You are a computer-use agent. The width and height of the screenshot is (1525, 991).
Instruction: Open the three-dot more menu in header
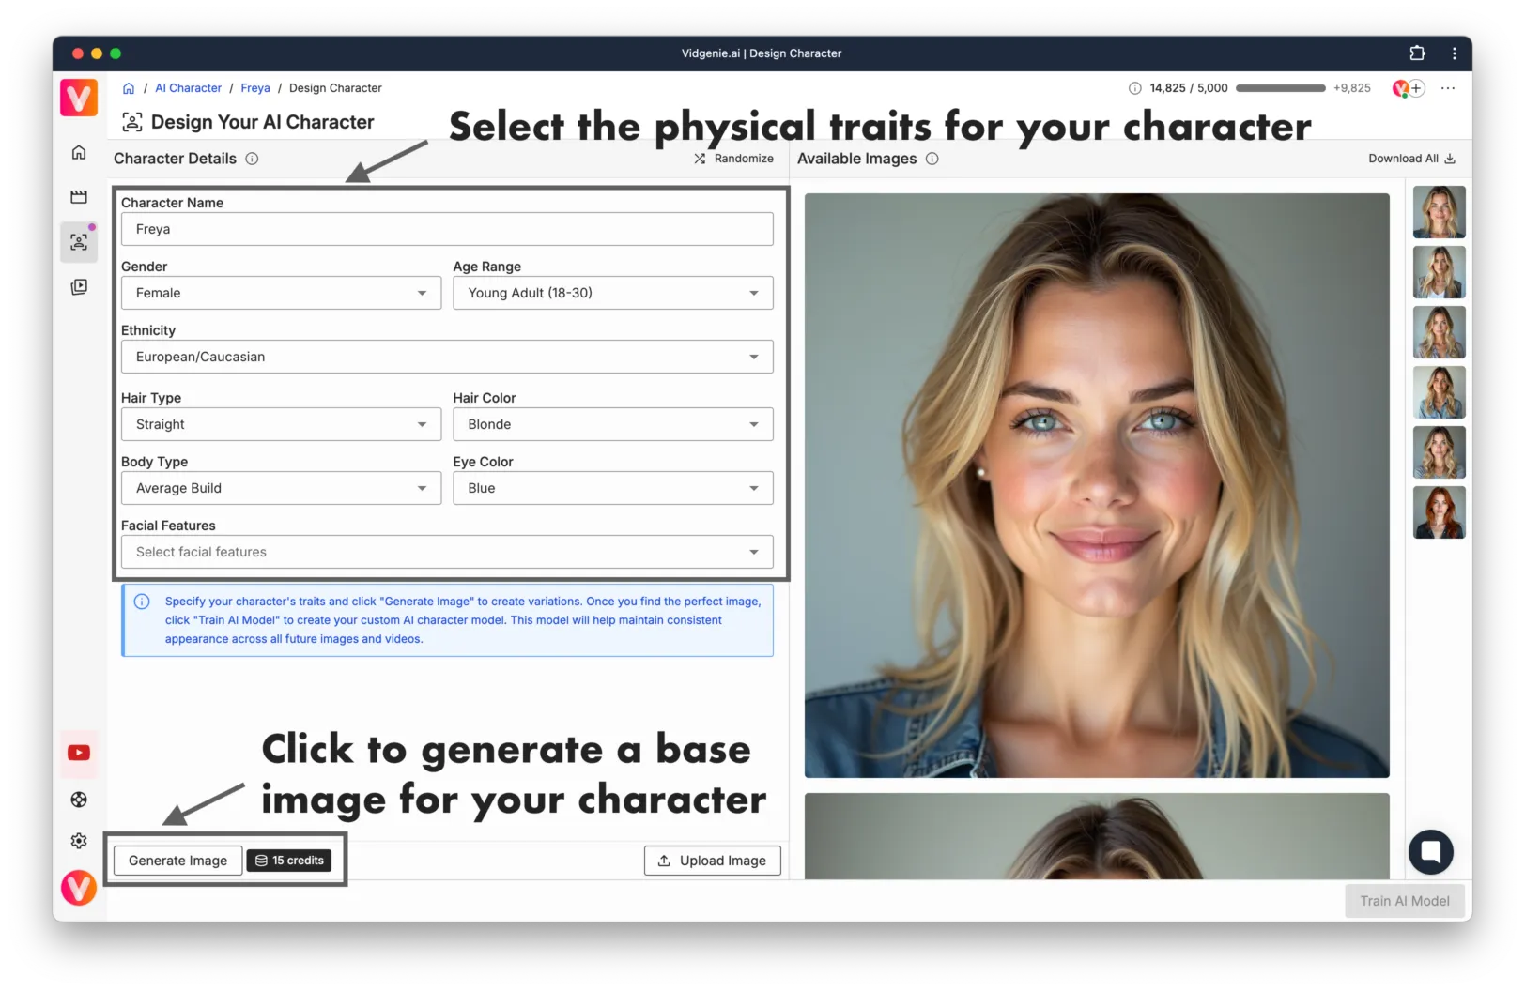point(1448,88)
